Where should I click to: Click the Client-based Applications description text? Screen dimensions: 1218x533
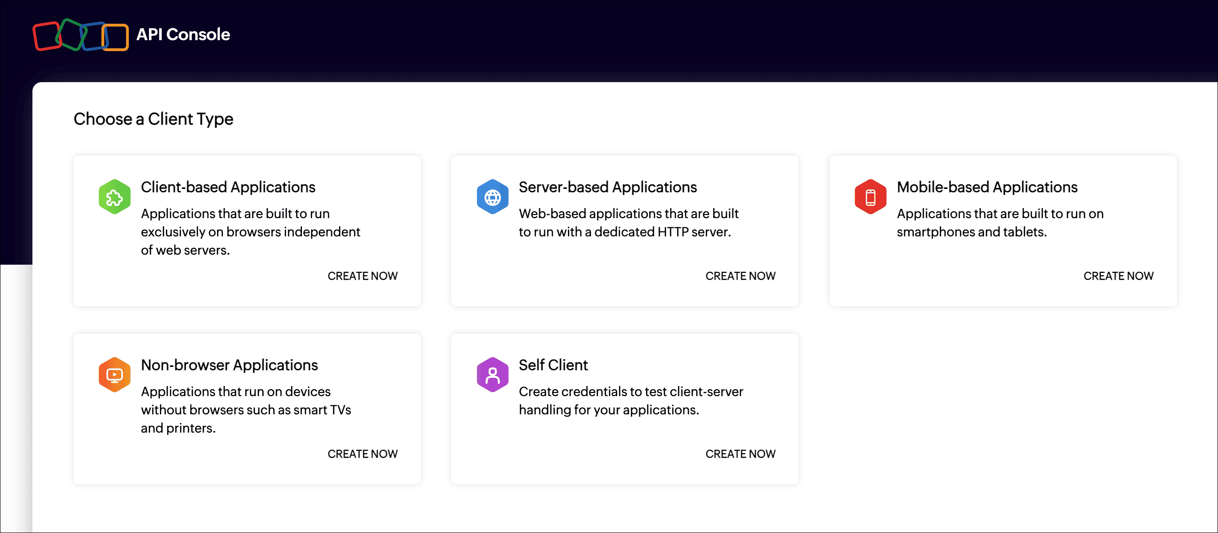(250, 232)
